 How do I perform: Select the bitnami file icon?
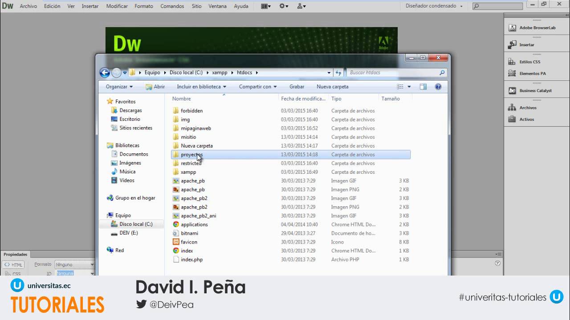pyautogui.click(x=176, y=233)
